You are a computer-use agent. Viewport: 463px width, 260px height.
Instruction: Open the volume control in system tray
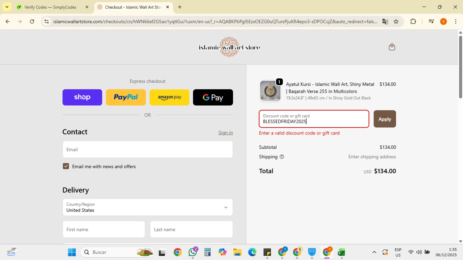coord(419,252)
